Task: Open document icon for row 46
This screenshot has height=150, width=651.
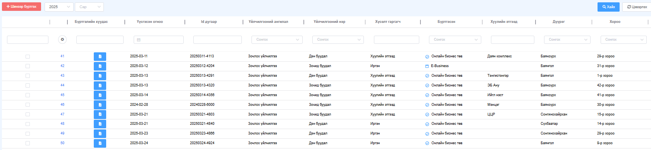Action: coord(100,105)
